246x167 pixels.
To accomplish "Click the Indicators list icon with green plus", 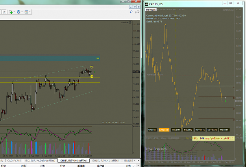I will pos(11,12).
